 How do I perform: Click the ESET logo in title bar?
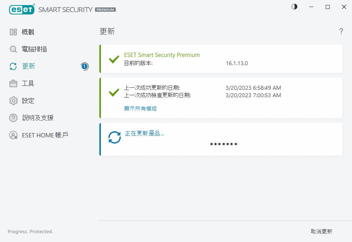point(22,9)
